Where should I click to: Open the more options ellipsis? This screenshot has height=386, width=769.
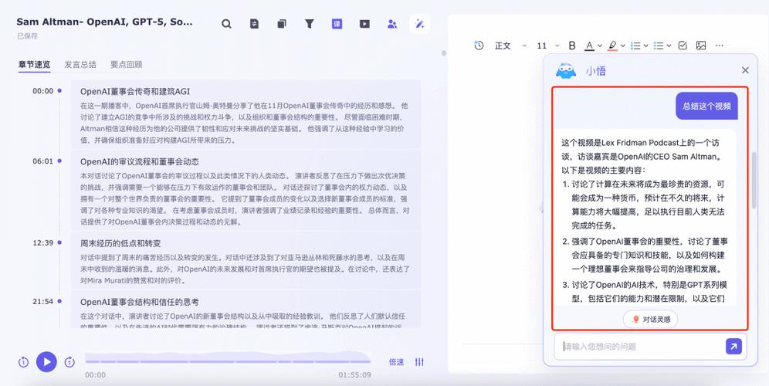coord(720,46)
